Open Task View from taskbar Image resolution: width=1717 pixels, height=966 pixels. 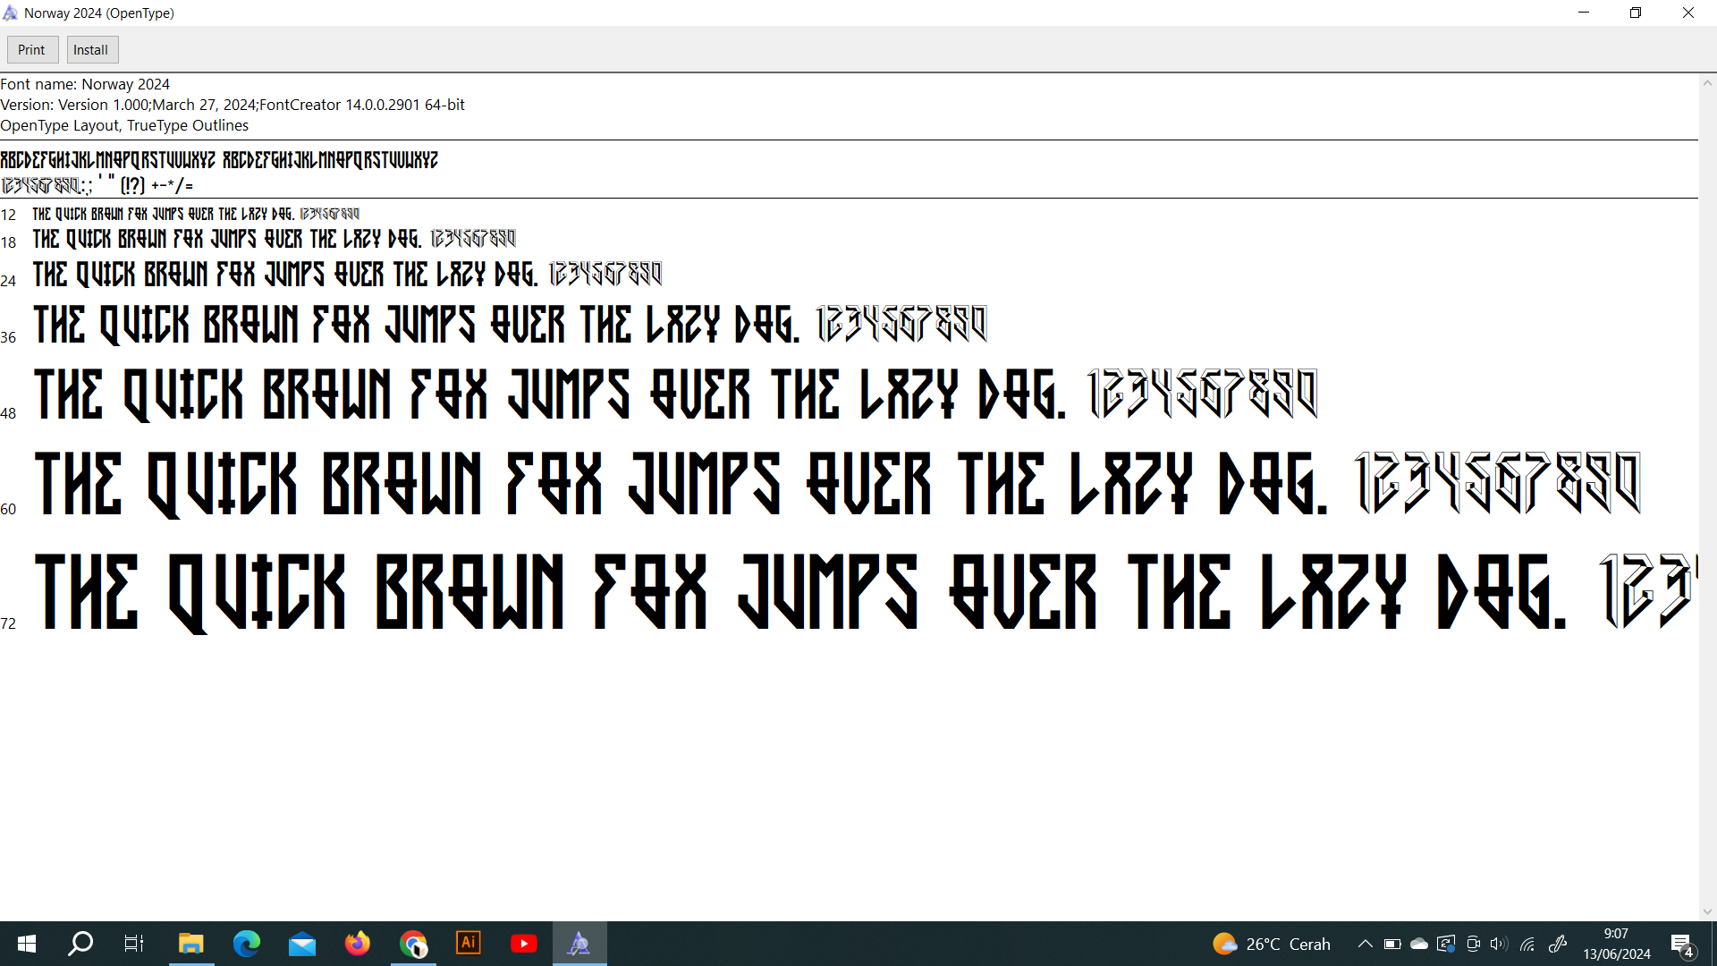(x=134, y=944)
